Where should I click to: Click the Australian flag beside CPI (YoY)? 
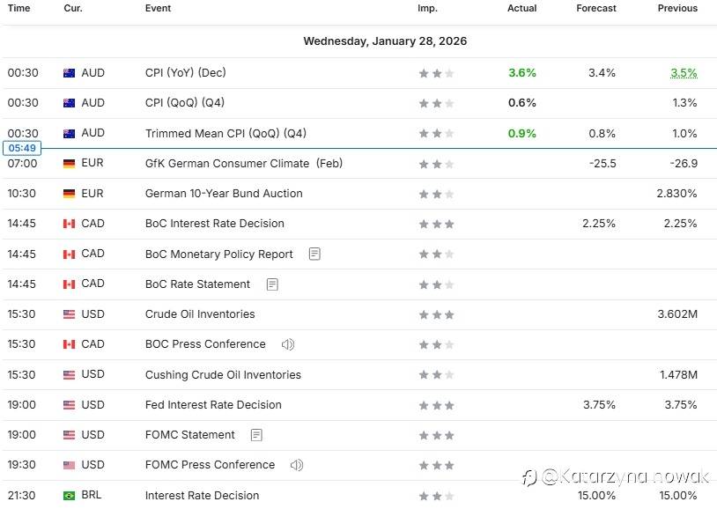pyautogui.click(x=69, y=73)
